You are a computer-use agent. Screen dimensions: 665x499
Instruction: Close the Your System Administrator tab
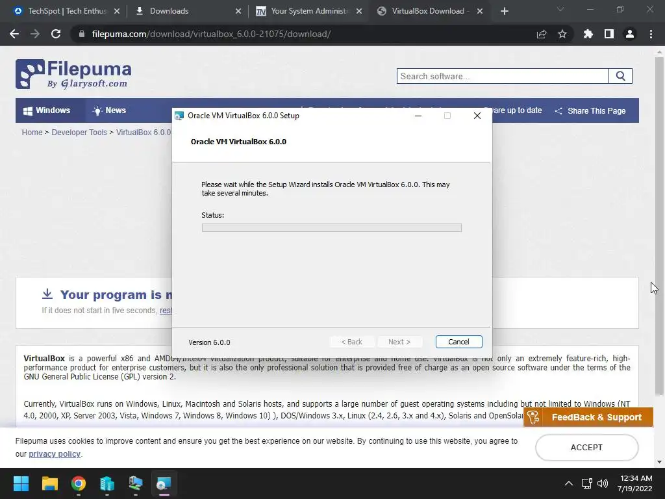pyautogui.click(x=359, y=11)
